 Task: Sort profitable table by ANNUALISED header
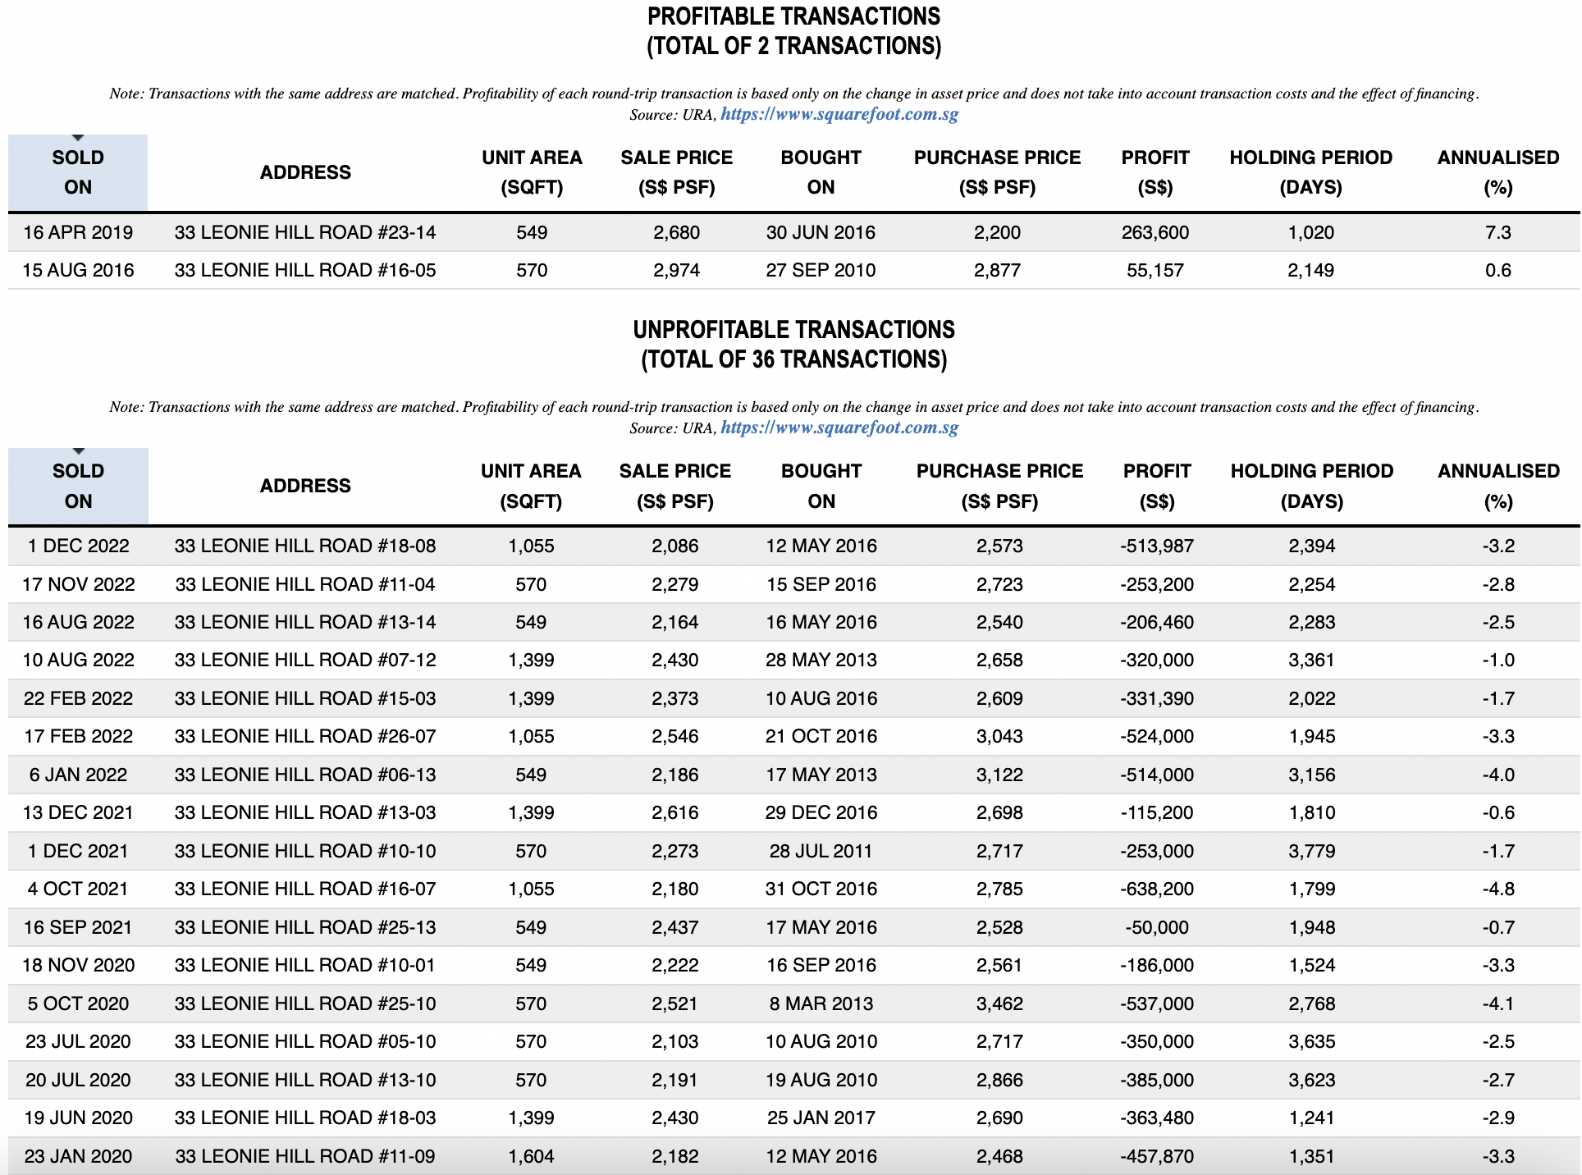[x=1498, y=172]
